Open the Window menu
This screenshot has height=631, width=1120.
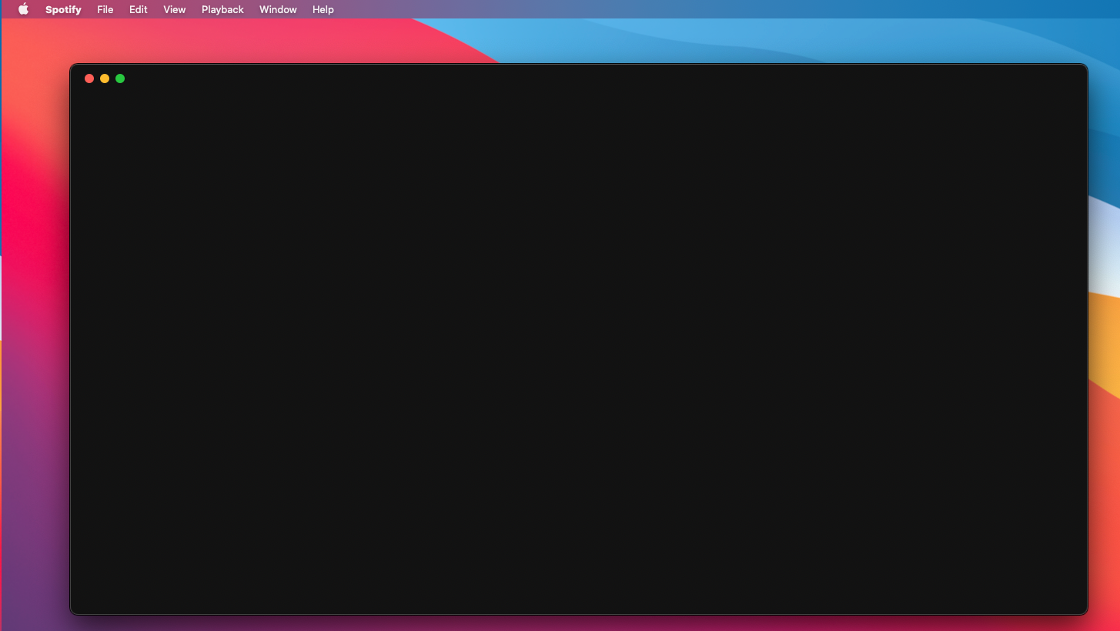point(278,9)
